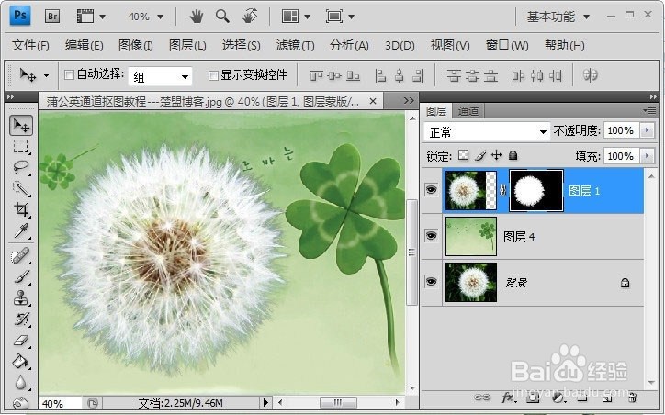This screenshot has width=665, height=415.
Task: Open the 图像(I) menu
Action: (x=135, y=45)
